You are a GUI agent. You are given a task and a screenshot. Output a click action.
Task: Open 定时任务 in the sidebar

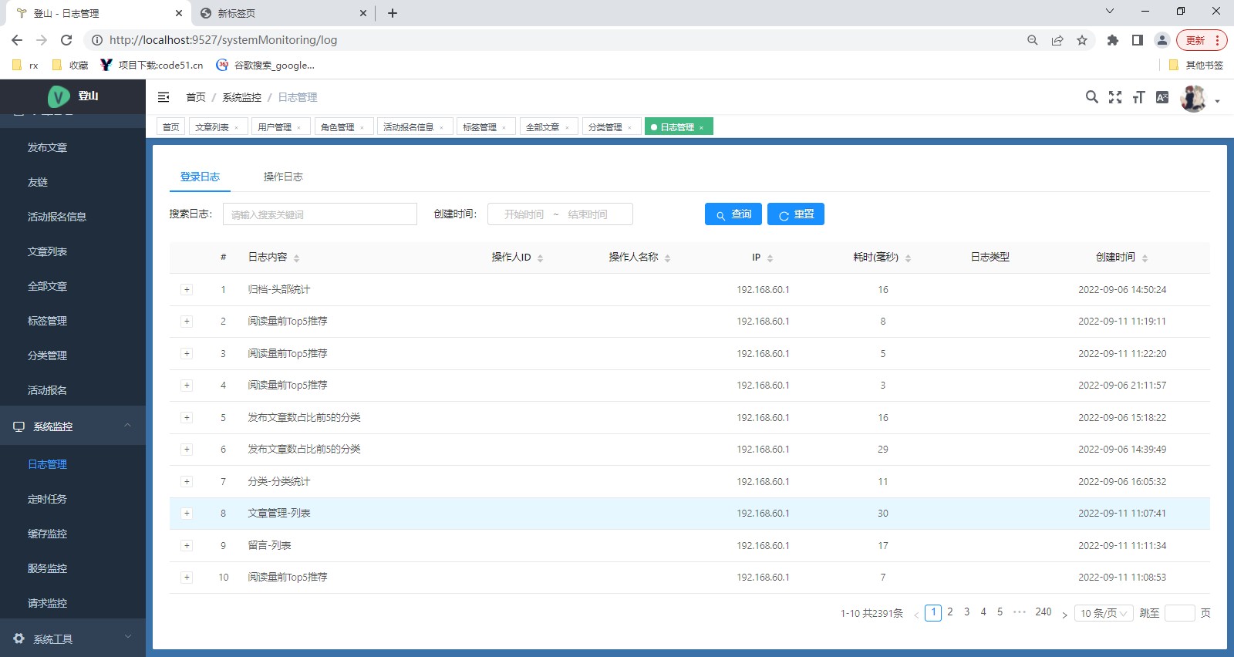(x=47, y=499)
